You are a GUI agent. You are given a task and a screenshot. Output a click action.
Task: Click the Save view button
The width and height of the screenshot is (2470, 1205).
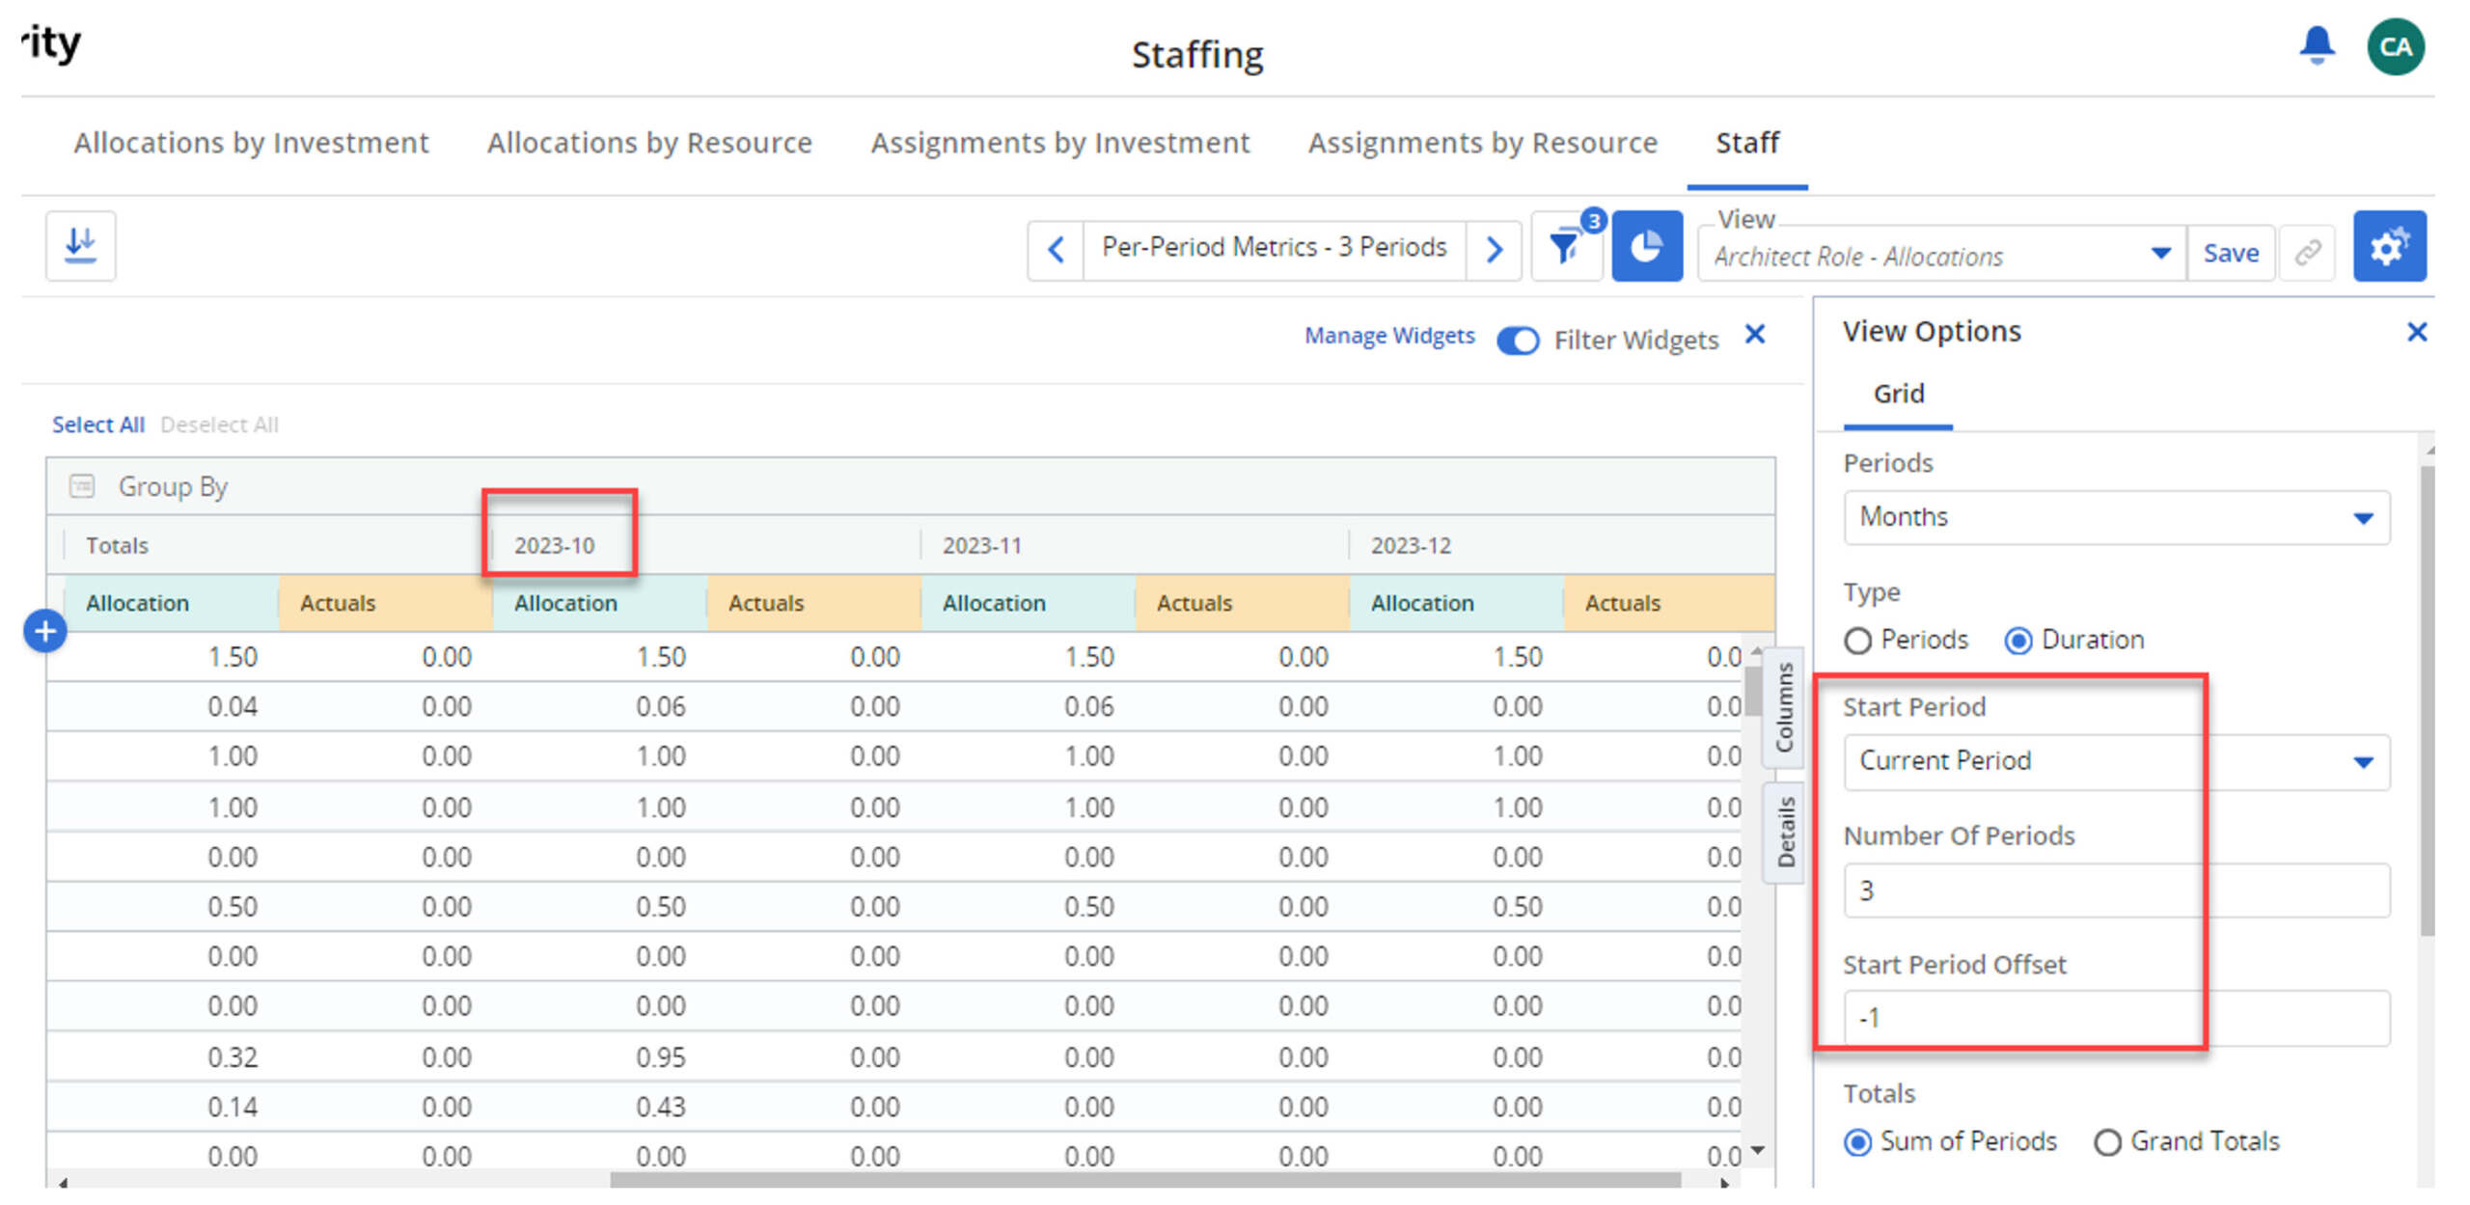[x=2231, y=254]
